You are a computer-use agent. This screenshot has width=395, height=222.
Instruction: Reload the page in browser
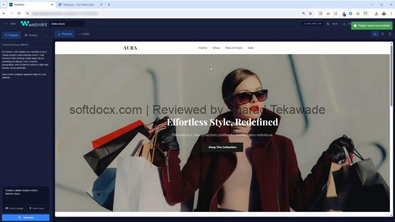coord(19,13)
